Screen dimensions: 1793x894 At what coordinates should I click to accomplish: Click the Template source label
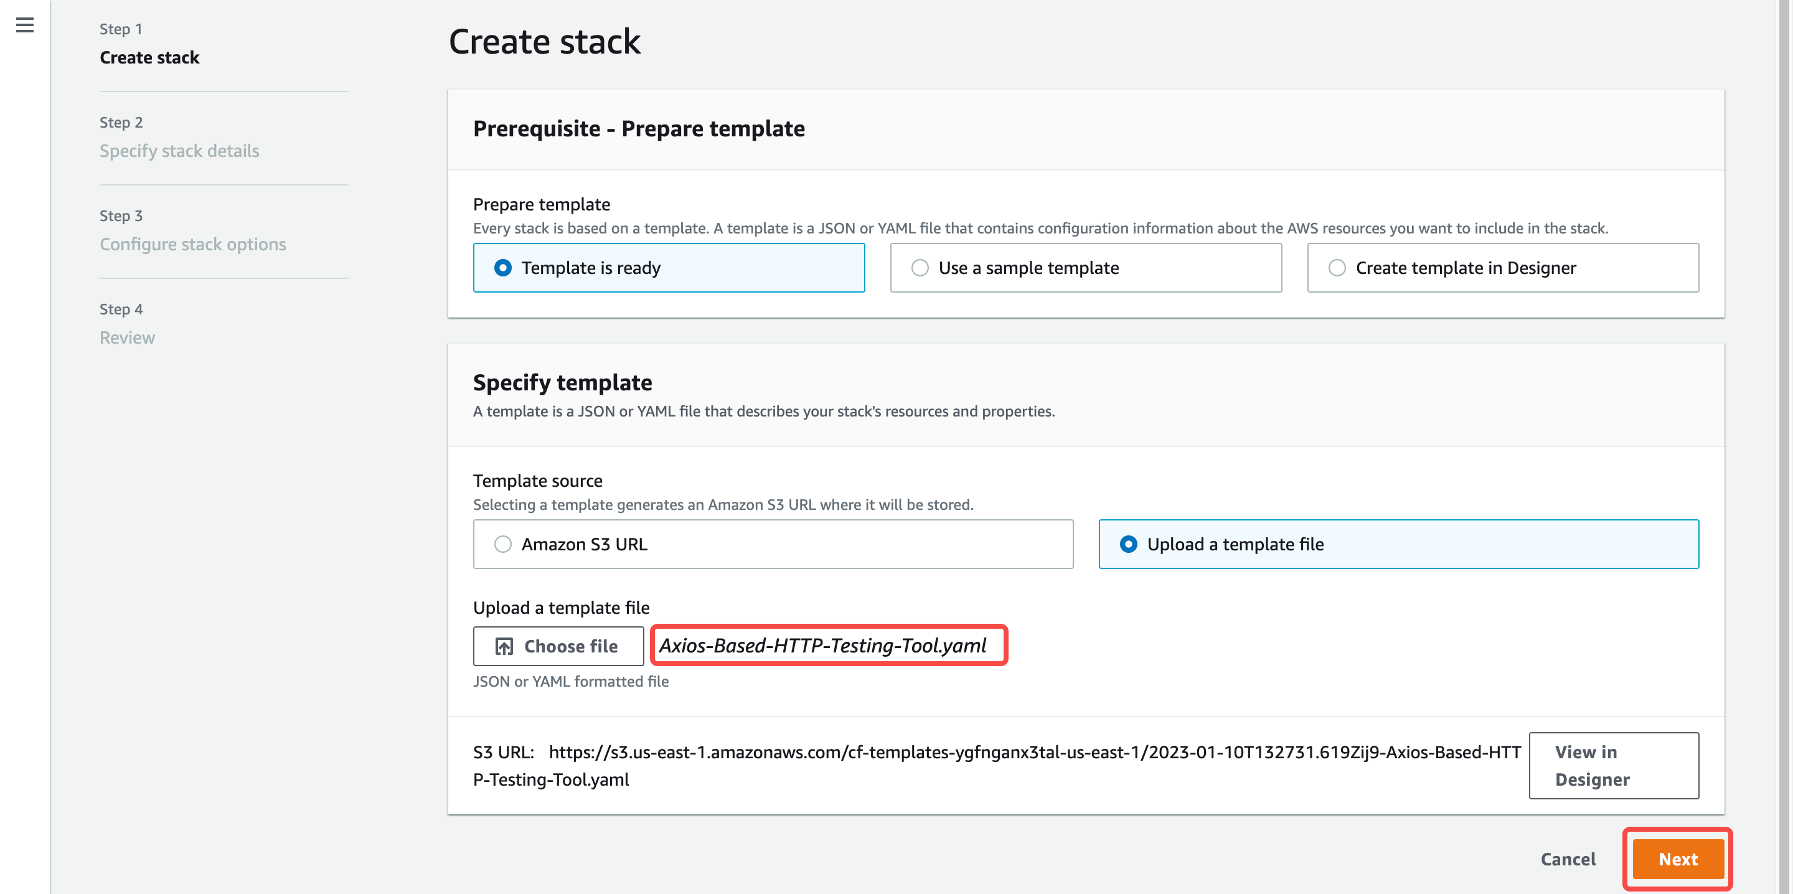pos(537,481)
